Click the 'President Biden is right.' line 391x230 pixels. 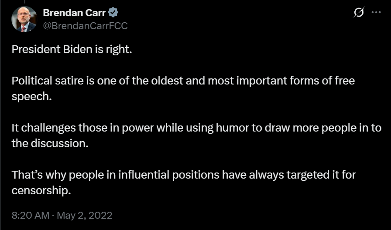[71, 49]
